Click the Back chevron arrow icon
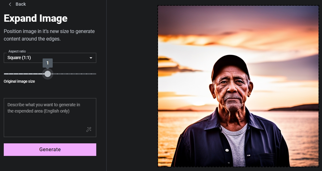This screenshot has height=171, width=322. [10, 4]
